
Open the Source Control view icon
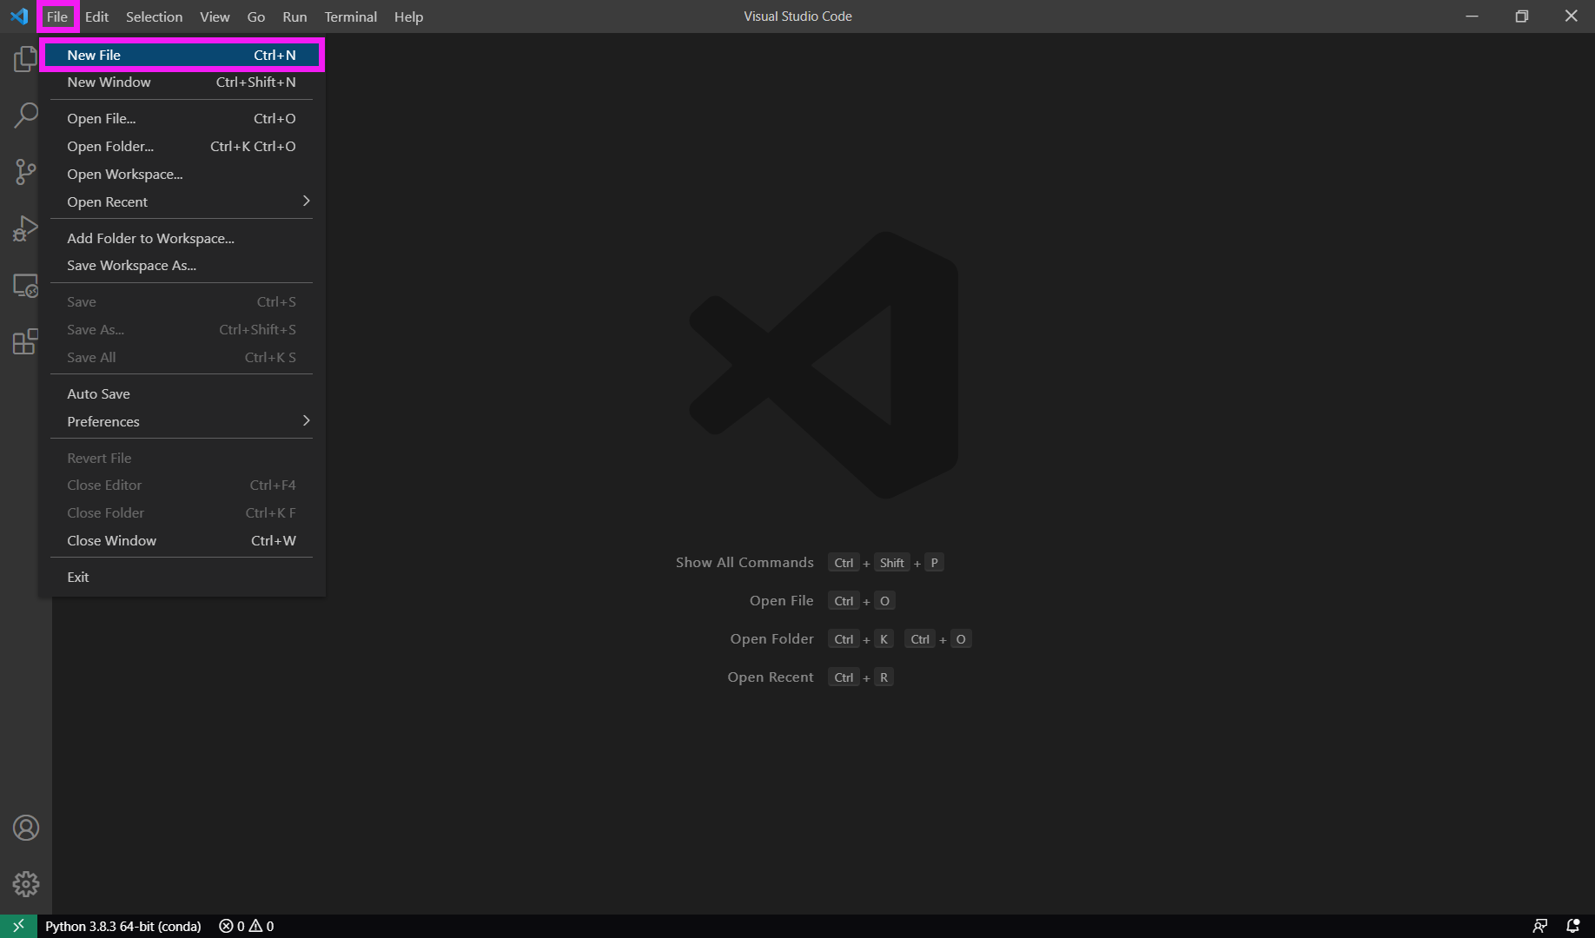(x=25, y=172)
